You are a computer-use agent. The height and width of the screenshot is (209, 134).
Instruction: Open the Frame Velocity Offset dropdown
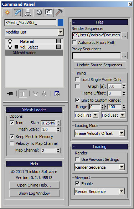[x=100, y=133]
